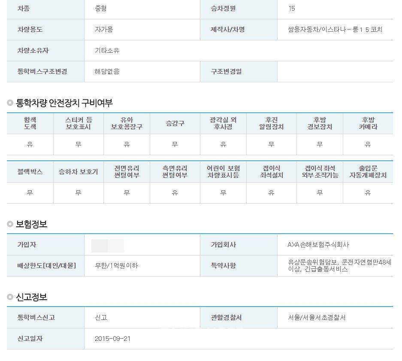Select the AXA손해보험주식회사 insurer name
402x361 pixels.
point(318,245)
